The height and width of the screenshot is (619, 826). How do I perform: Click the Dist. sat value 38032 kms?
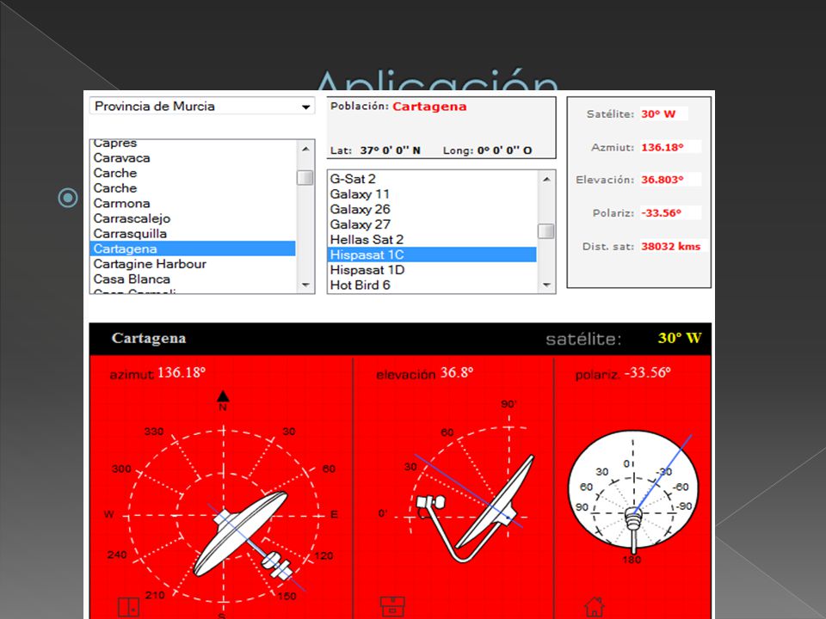pos(670,247)
